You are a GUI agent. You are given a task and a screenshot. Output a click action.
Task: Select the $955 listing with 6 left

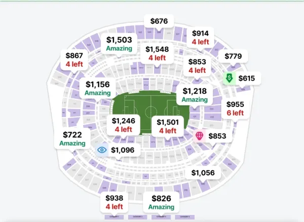235,108
